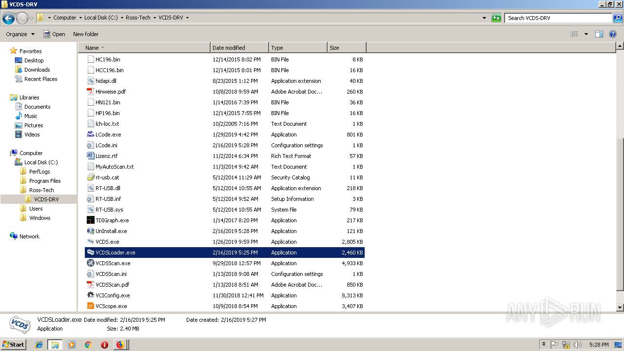The image size is (624, 351).
Task: Open Downloads under Favorites
Action: (37, 70)
